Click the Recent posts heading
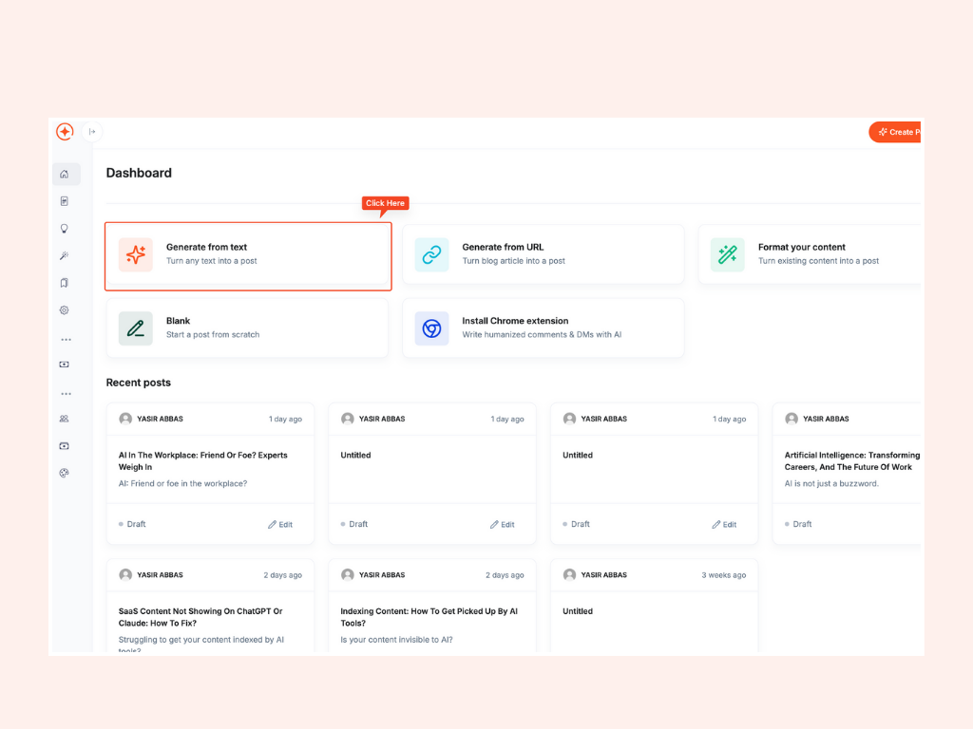Image resolution: width=973 pixels, height=729 pixels. (x=139, y=383)
